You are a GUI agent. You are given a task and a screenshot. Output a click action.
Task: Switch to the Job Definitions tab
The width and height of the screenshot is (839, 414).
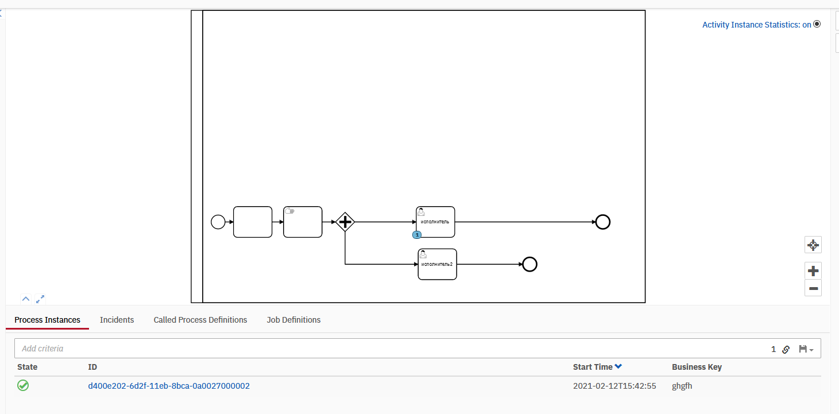click(x=294, y=320)
